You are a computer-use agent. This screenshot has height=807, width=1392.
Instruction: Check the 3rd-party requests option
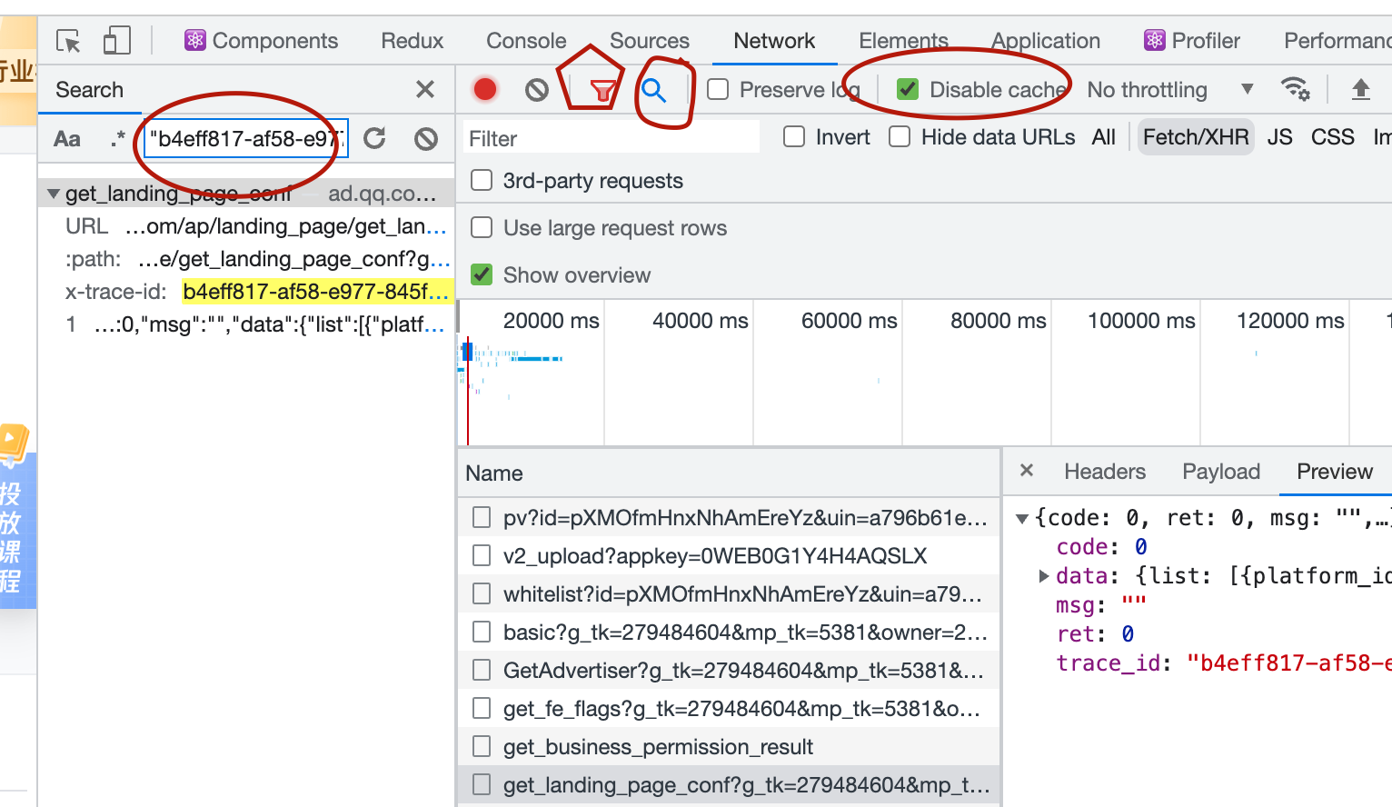pyautogui.click(x=482, y=181)
